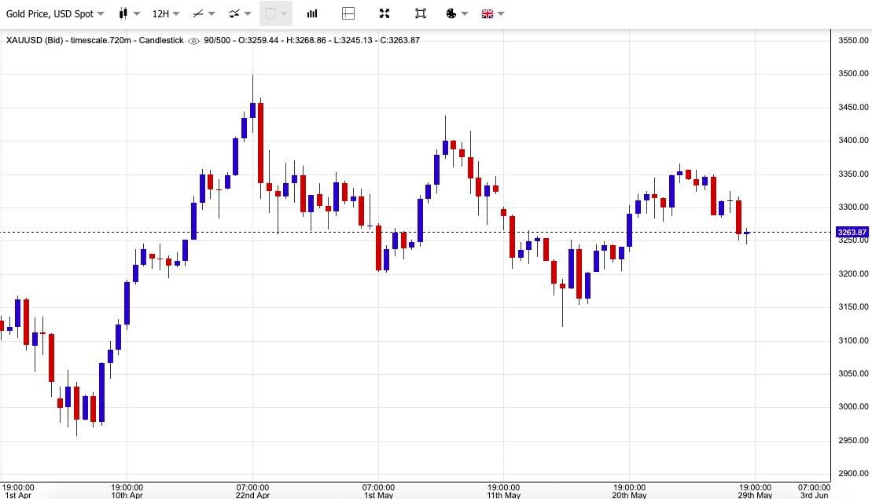Screen dimensions: 872x499
Task: Expand the 12H timeframe dropdown
Action: tap(165, 14)
